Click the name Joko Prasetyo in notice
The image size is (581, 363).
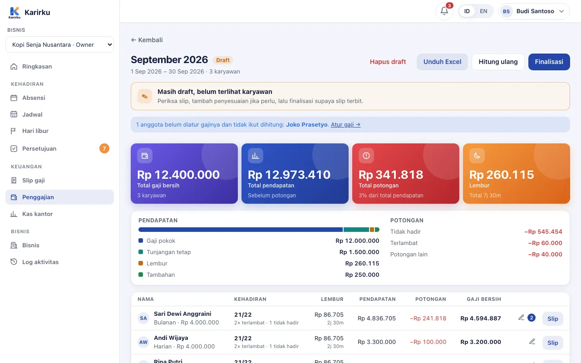click(307, 124)
